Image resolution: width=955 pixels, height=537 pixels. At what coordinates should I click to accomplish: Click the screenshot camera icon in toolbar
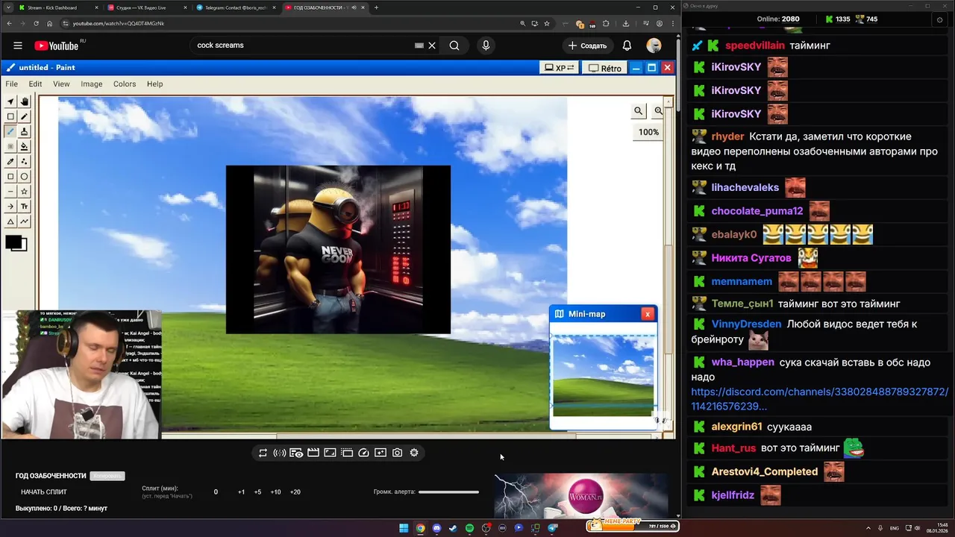pyautogui.click(x=397, y=453)
